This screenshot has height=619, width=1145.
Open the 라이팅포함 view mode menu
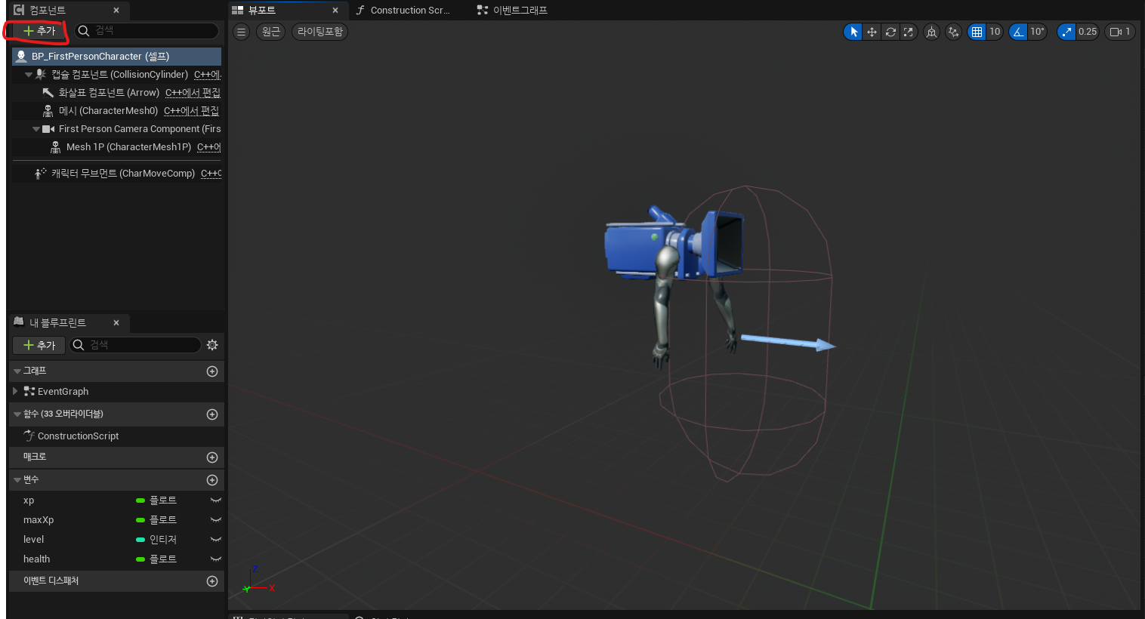[320, 32]
